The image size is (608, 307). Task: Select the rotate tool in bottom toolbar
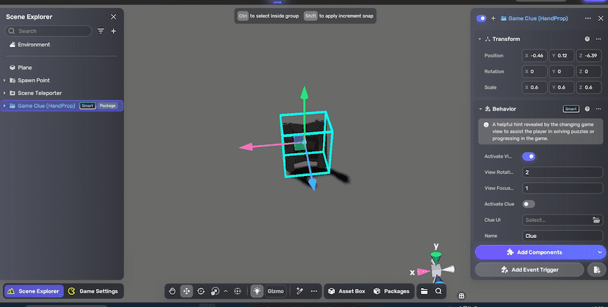(201, 291)
